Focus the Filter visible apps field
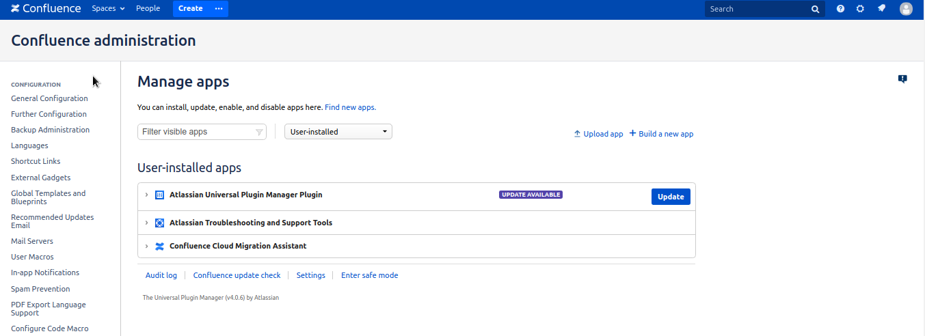The height and width of the screenshot is (336, 925). pyautogui.click(x=202, y=132)
